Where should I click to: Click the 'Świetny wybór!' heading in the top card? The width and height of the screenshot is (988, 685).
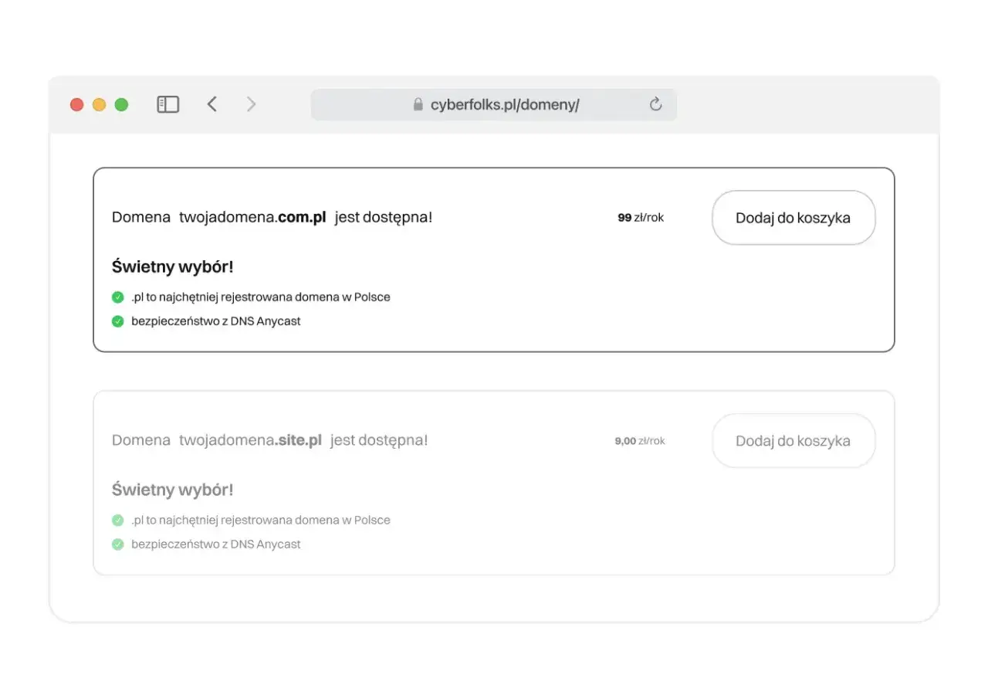pyautogui.click(x=172, y=266)
